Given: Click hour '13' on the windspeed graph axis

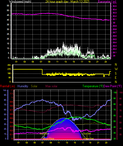Looking at the screenshot, I should 65,62.
